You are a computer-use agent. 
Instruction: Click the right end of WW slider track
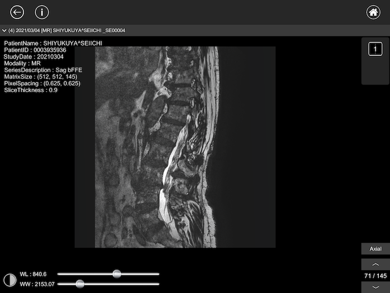pos(158,284)
